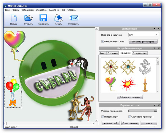Toggle Интерполяция слоёв checkbox
Image resolution: width=166 pixels, height=133 pixels.
103,41
